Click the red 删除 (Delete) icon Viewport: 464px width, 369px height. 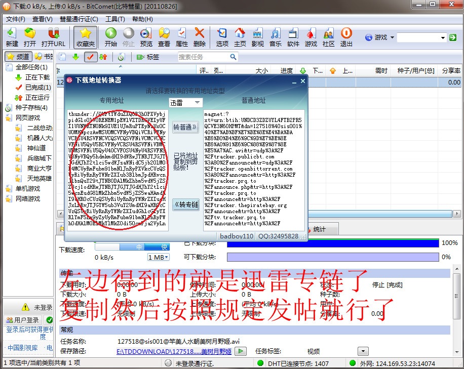click(x=200, y=37)
